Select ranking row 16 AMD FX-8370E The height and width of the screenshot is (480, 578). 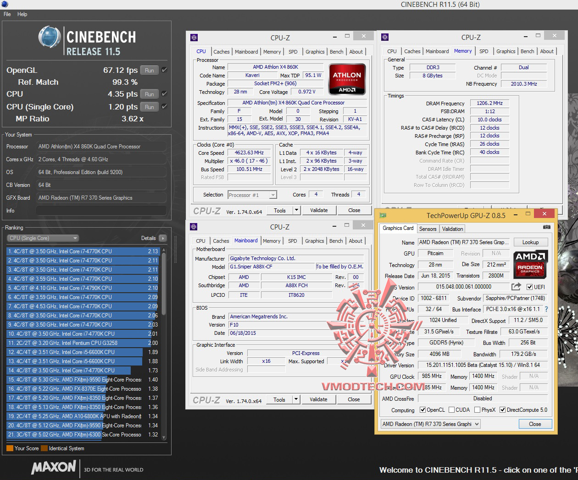pyautogui.click(x=83, y=389)
